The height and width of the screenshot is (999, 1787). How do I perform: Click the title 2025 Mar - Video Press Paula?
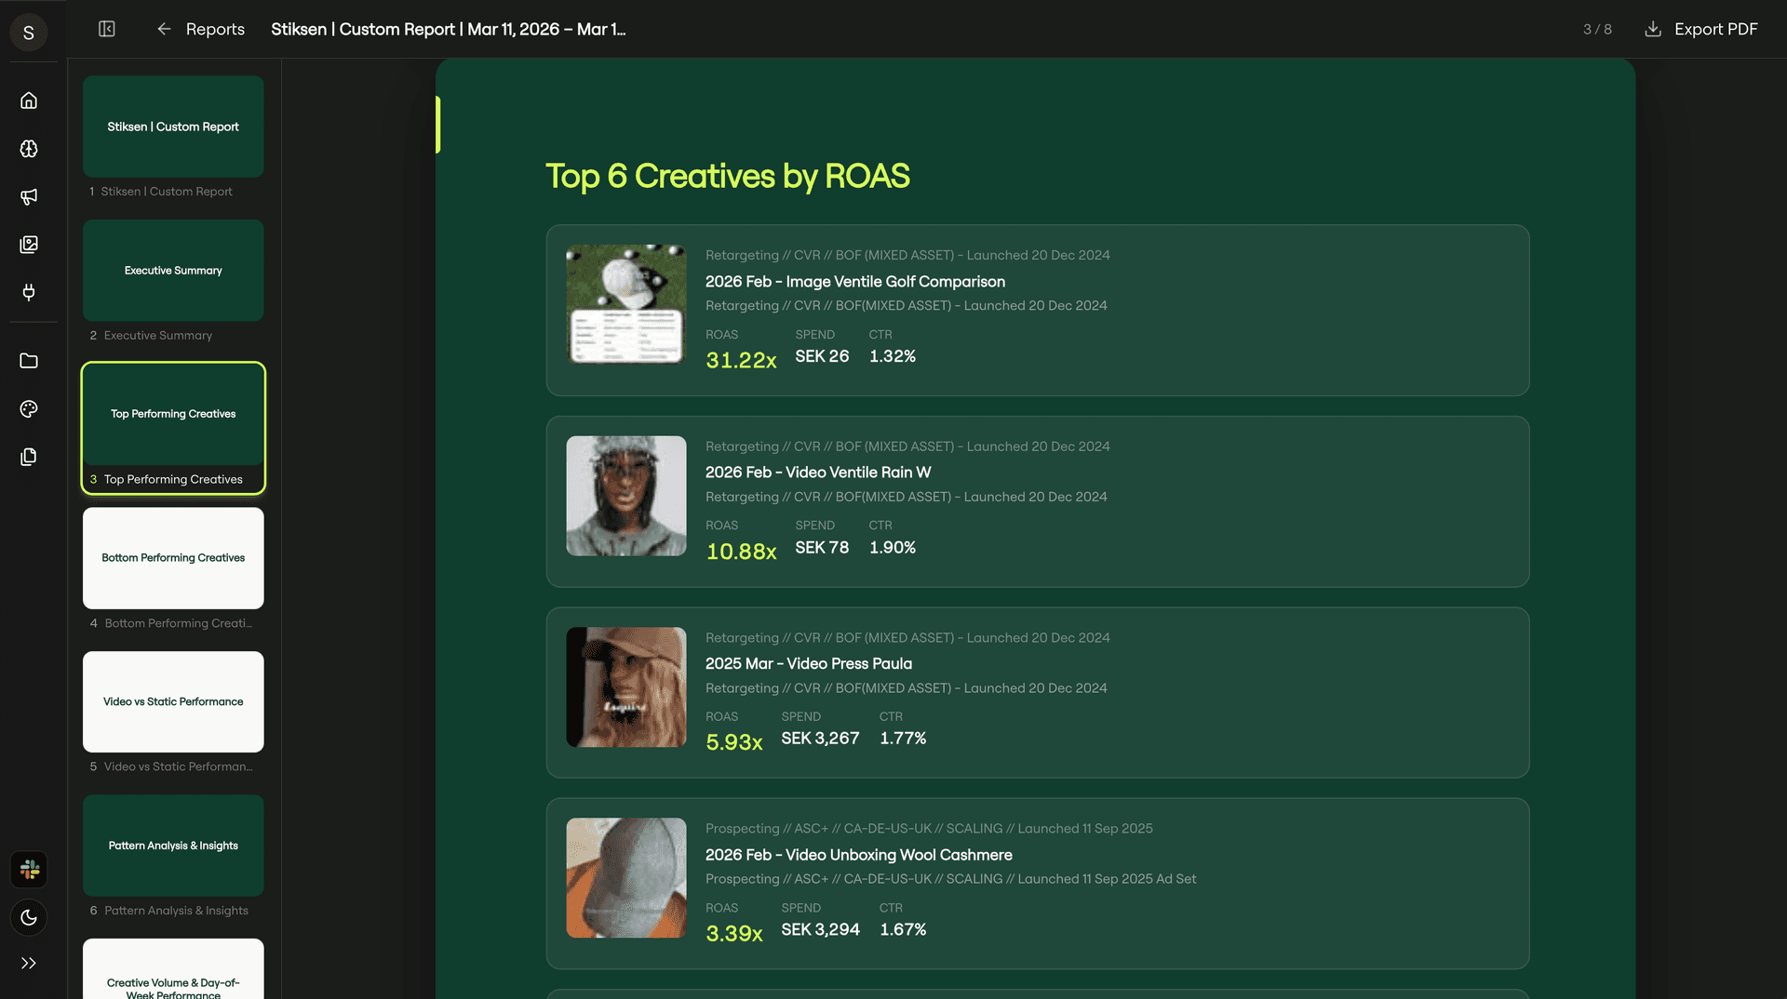(x=808, y=663)
